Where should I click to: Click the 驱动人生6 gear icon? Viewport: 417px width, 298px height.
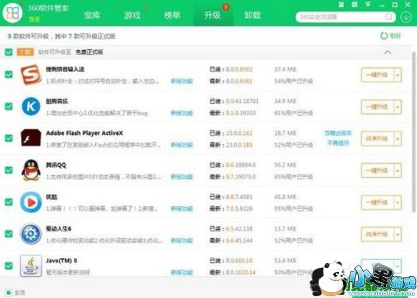click(31, 234)
